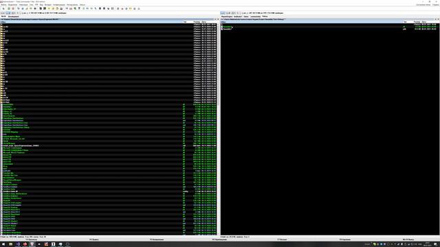Sort left panel by Имя column header
Viewport: 440px width, 247px height.
coord(91,22)
